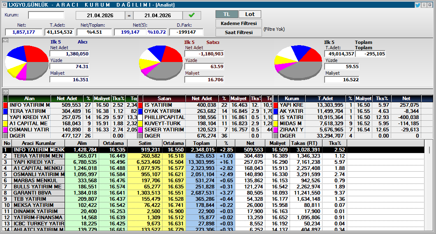Click SEKER YATIRIM in sellers table
The image size is (436, 234).
tap(164, 130)
